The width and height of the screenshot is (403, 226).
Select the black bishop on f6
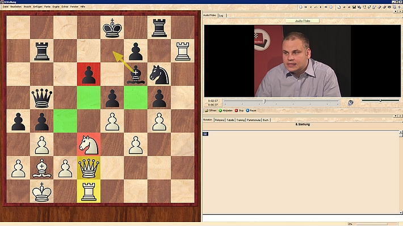tap(136, 74)
